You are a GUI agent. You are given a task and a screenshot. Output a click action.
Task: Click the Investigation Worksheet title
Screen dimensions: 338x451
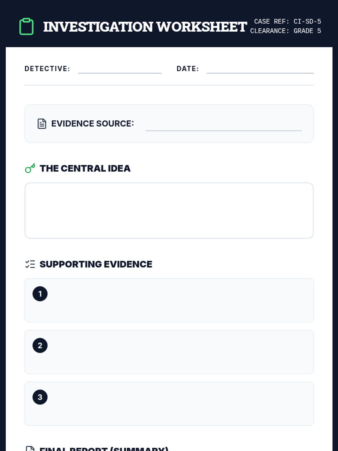coord(145,27)
